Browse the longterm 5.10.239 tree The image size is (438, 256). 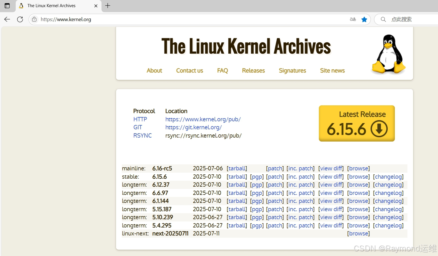358,217
